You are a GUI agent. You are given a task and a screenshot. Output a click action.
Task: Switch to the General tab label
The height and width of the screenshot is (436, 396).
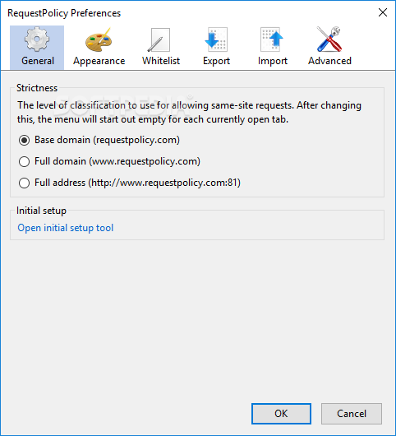click(38, 61)
